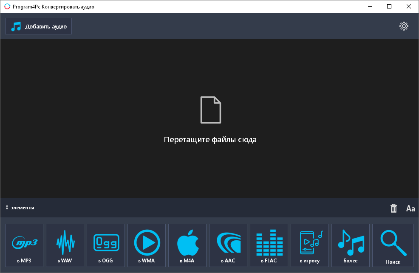Pick the WMA format option
This screenshot has height=273, width=419.
click(x=146, y=245)
